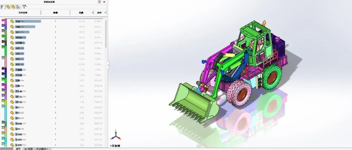Select part icon in row with volume 5907.11

12,129
